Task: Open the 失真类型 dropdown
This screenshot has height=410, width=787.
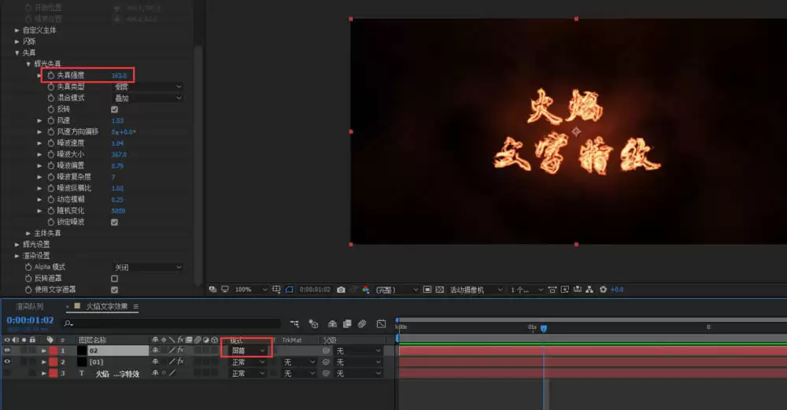Action: [148, 87]
